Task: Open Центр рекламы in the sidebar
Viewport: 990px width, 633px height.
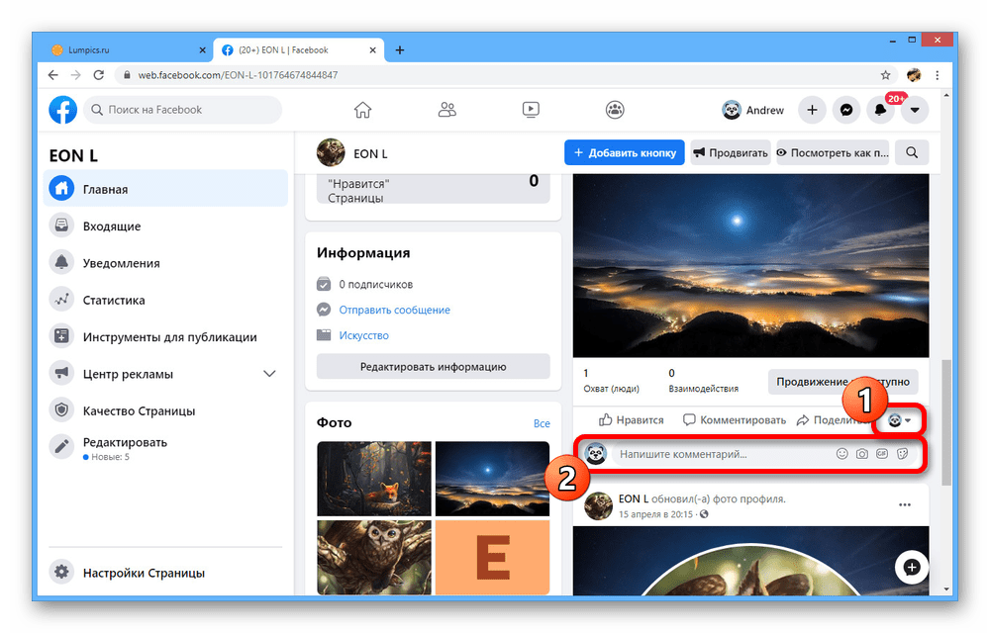Action: [x=165, y=374]
